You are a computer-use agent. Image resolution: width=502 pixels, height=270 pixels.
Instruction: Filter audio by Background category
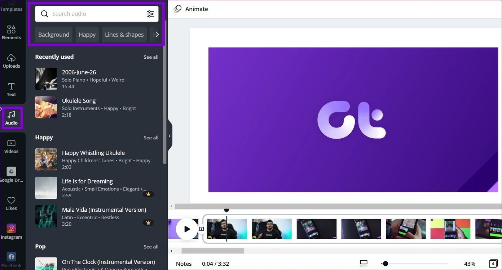click(x=54, y=35)
